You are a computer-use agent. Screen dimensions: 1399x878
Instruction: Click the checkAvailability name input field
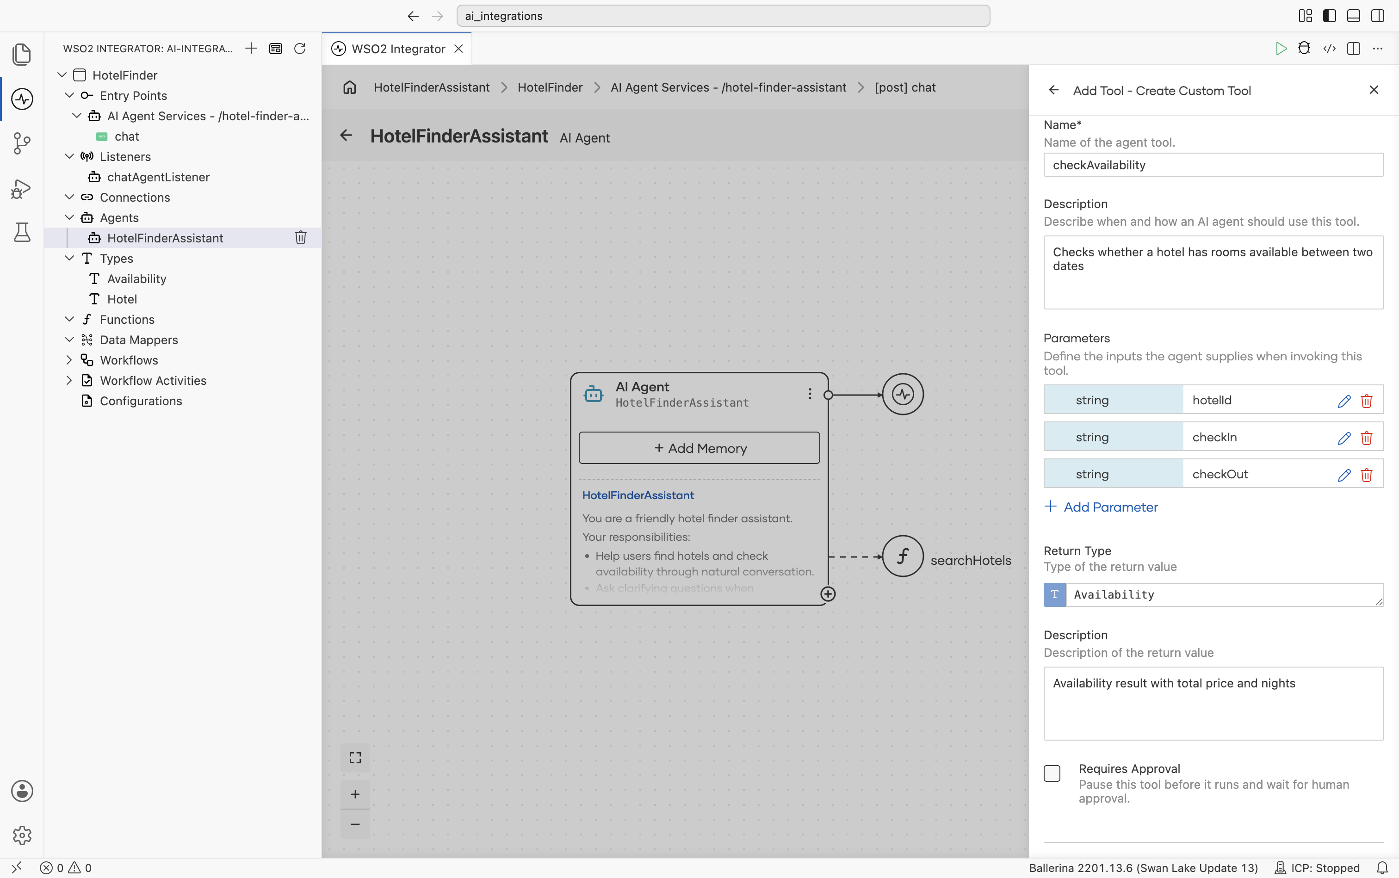click(1213, 165)
